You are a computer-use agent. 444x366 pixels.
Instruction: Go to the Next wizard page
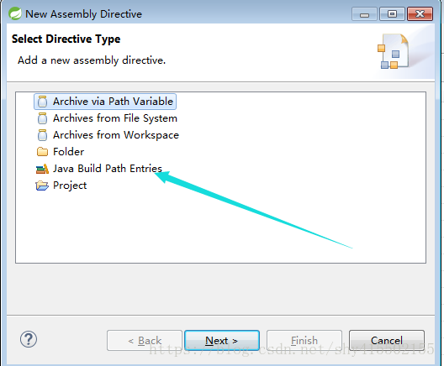(222, 340)
